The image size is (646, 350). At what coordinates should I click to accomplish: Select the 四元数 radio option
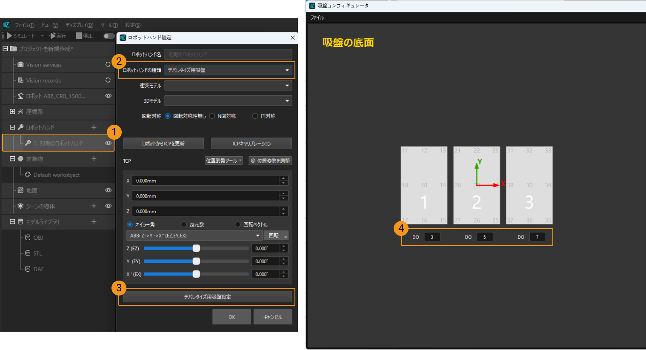click(184, 224)
